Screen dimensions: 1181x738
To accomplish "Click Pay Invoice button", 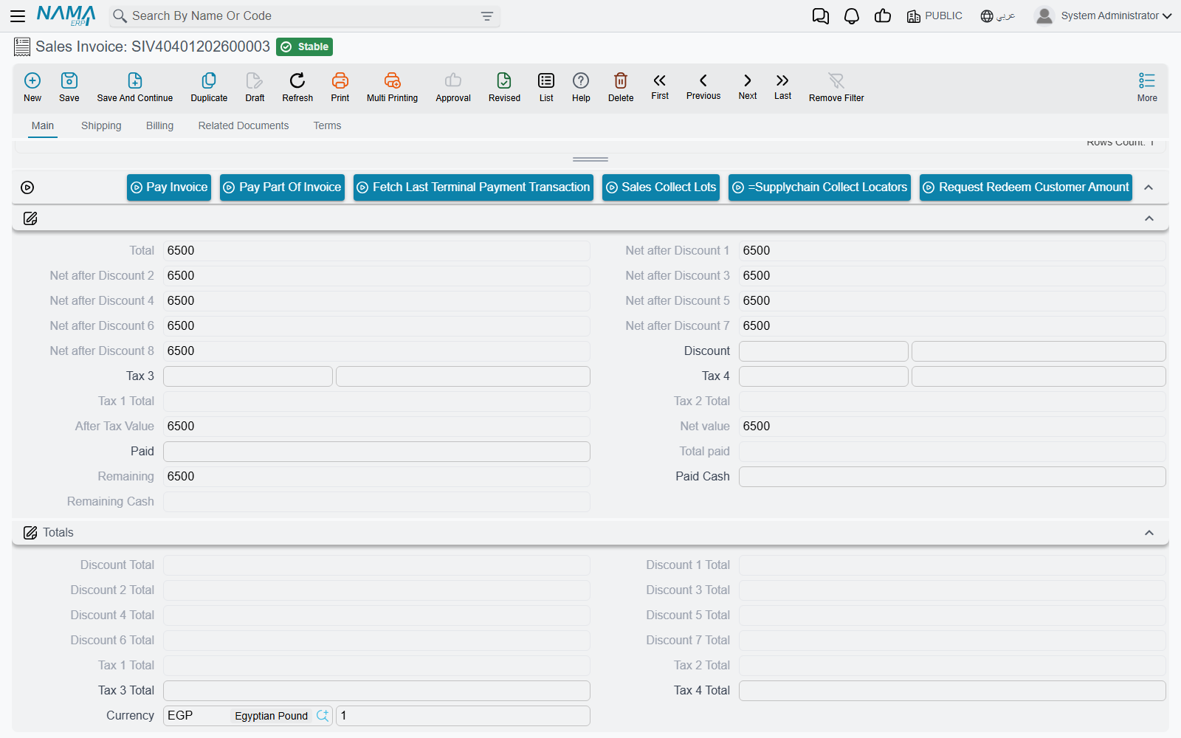I will coord(169,187).
